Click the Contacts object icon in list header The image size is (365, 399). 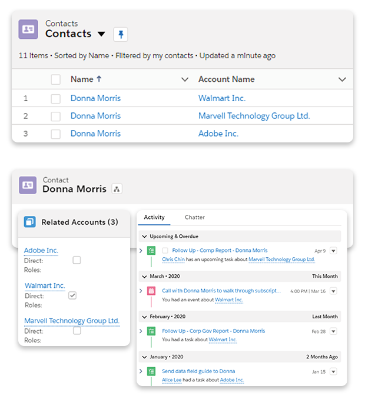click(28, 29)
